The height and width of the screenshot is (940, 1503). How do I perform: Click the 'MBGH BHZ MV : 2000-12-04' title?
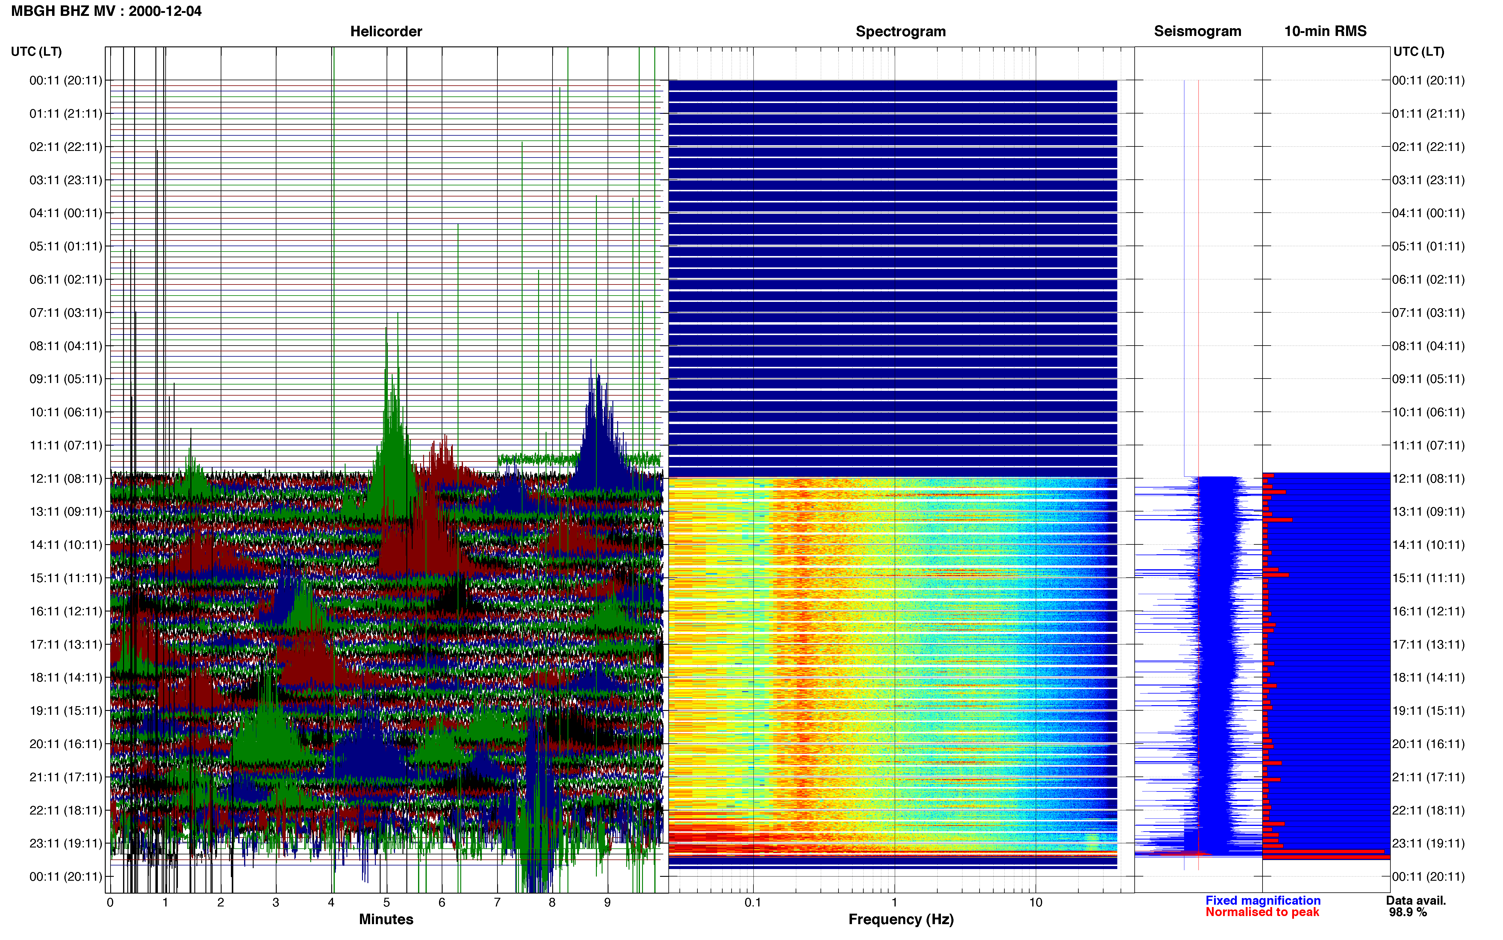click(x=106, y=11)
